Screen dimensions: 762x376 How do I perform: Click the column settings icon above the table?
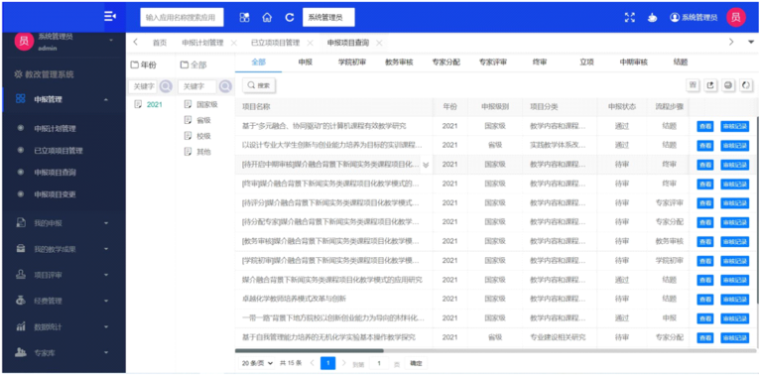pos(693,85)
